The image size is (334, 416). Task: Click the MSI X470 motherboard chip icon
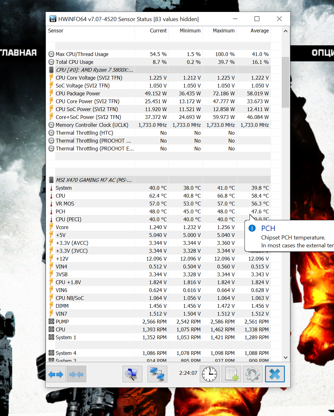(51, 180)
